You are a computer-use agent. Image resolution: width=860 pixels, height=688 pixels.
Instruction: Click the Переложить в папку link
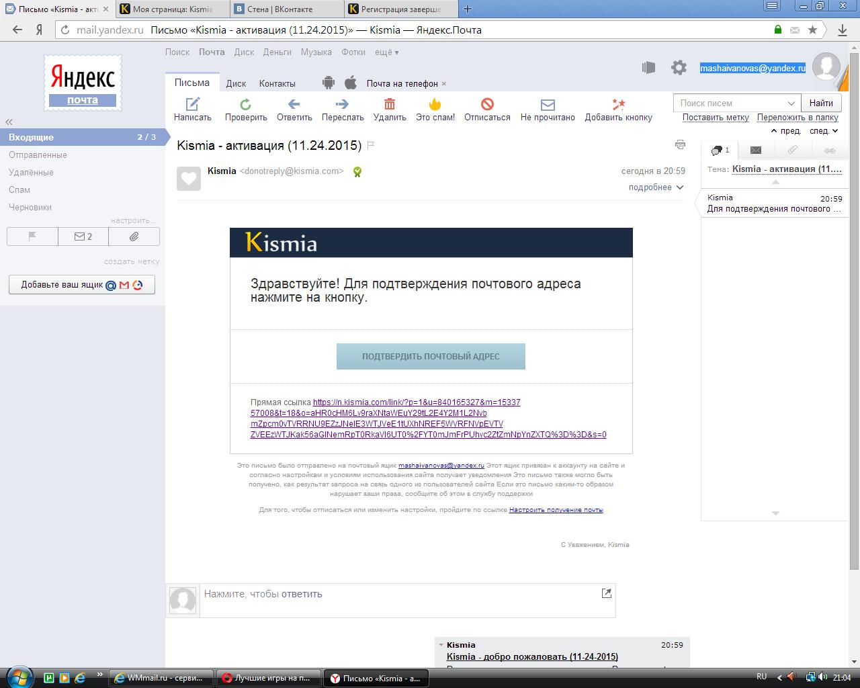pyautogui.click(x=798, y=117)
